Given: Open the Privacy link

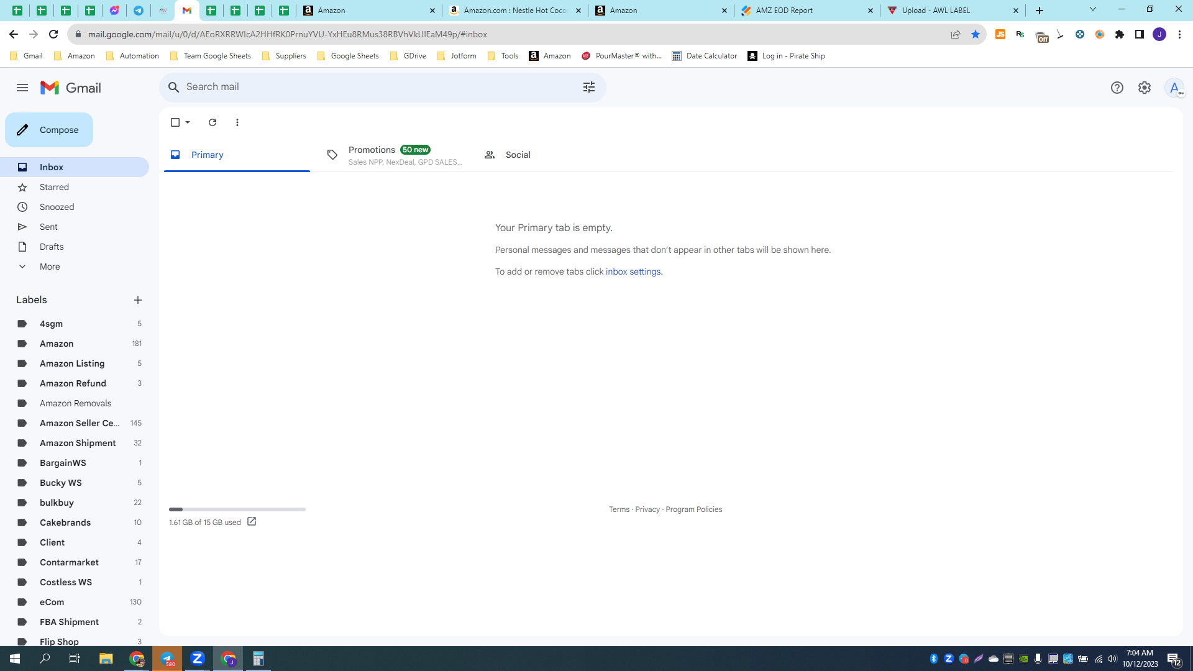Looking at the screenshot, I should 647,509.
